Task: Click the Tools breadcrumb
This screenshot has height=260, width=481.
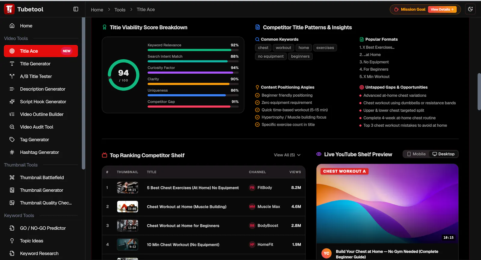Action: (x=120, y=10)
